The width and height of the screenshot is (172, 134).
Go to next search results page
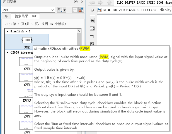11,24
